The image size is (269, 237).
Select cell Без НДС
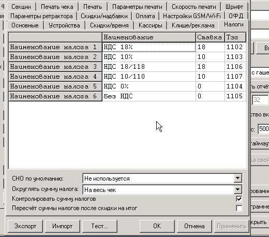pos(149,96)
